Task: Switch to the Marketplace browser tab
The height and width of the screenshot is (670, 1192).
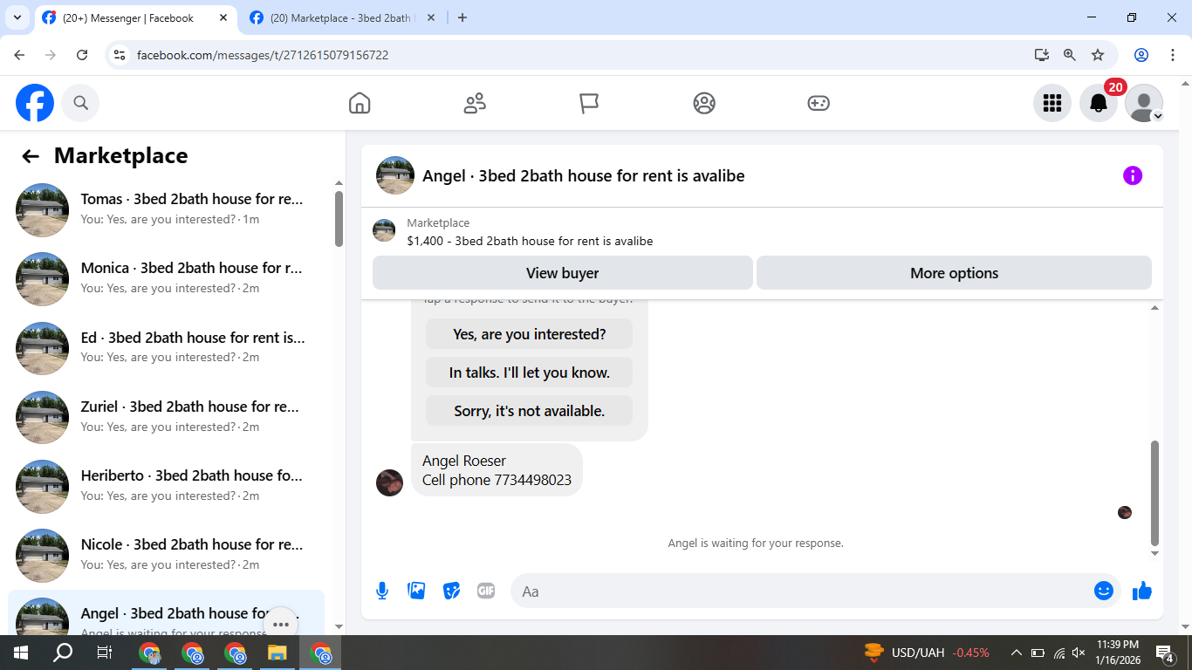Action: pyautogui.click(x=342, y=17)
